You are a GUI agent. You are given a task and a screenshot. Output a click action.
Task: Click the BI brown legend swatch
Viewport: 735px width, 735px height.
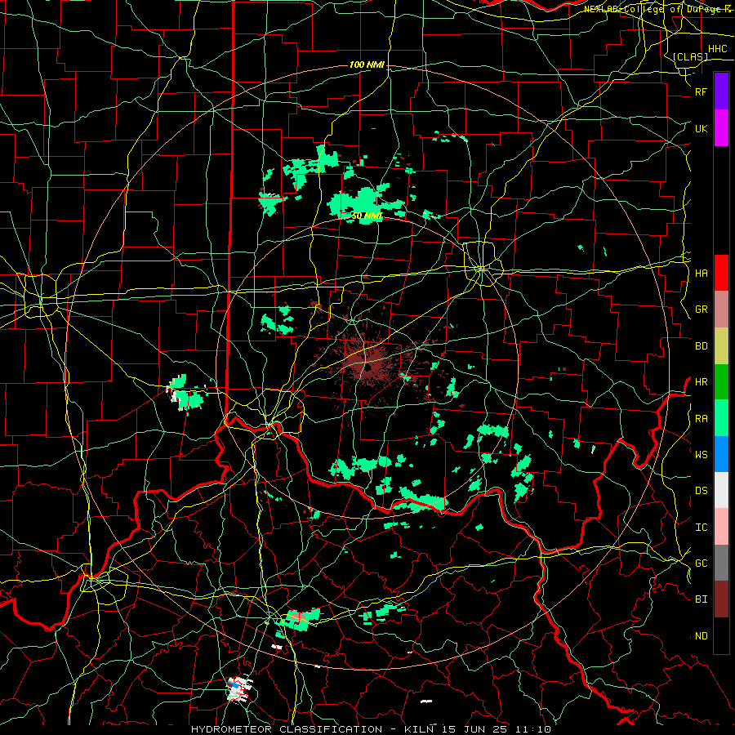coord(721,599)
